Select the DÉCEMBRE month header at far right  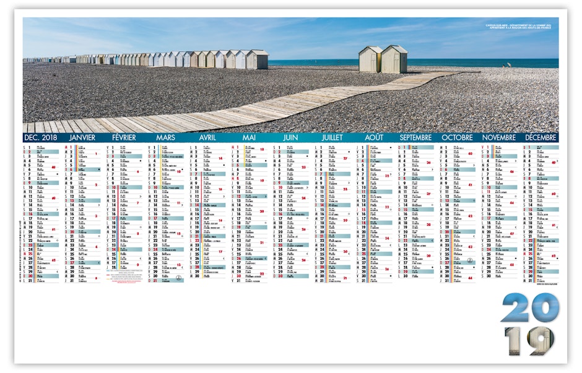click(541, 137)
